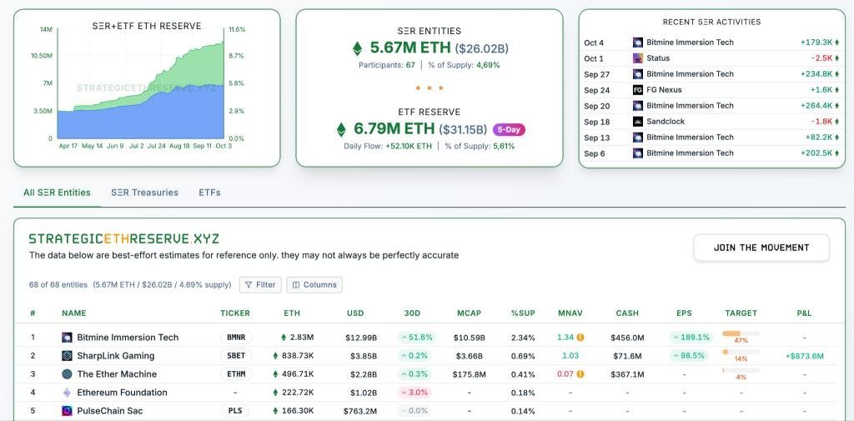Toggle the 5-Day ETF reserve badge

[x=509, y=129]
